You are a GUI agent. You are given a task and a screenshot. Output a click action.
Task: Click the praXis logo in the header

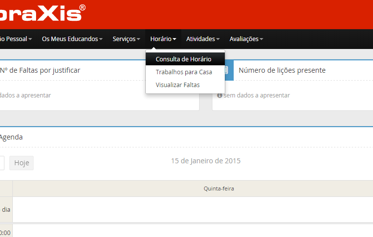(x=42, y=13)
